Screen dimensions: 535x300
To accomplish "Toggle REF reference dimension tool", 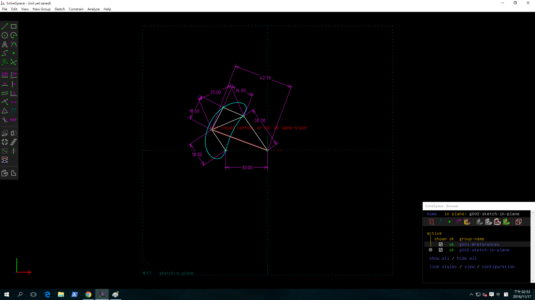I will [x=14, y=120].
